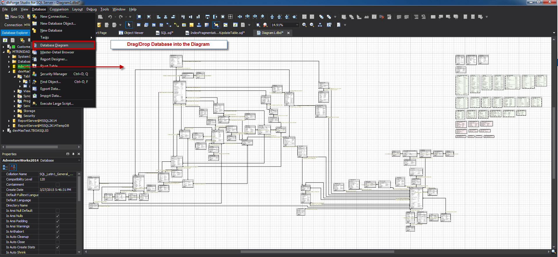Toggle the Is Auto Cleanup checkbox
The image size is (558, 257).
(x=57, y=237)
